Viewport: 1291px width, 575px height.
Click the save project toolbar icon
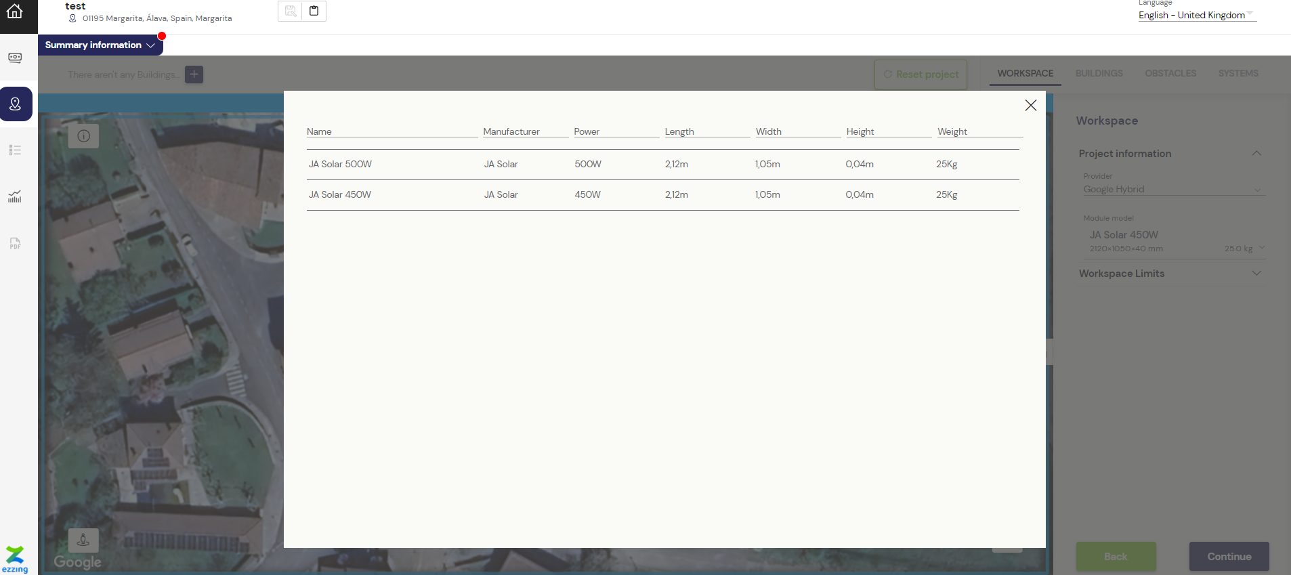click(x=291, y=11)
